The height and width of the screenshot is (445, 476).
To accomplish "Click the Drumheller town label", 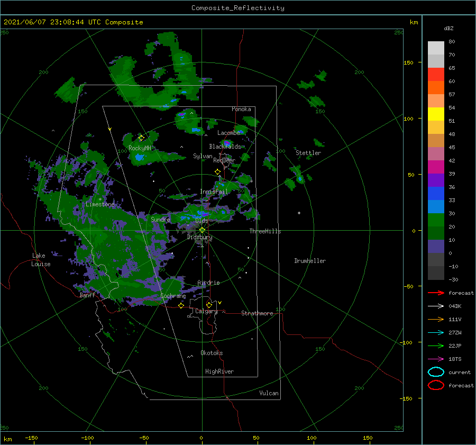I will tap(310, 261).
